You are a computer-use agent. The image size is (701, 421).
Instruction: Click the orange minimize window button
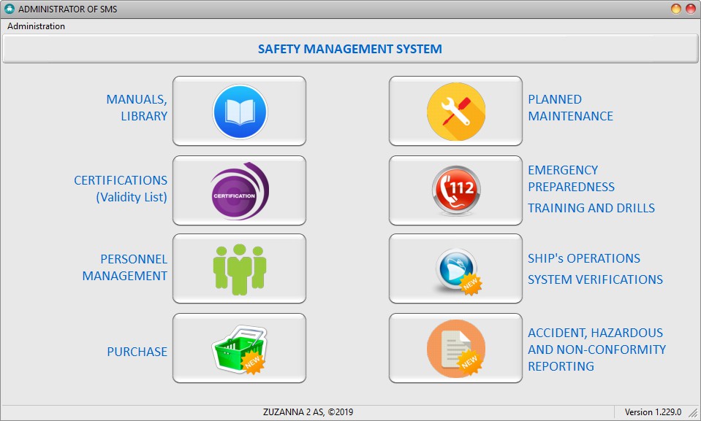(x=676, y=9)
